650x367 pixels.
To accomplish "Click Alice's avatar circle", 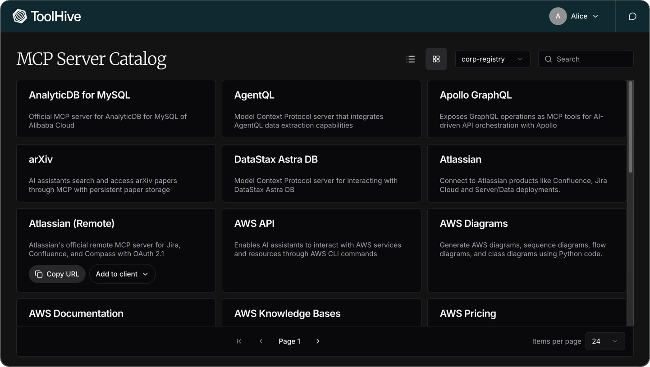I will click(558, 16).
